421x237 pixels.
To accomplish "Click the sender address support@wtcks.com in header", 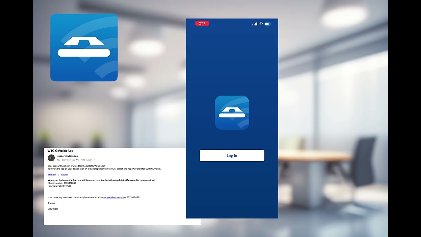I will pos(68,156).
